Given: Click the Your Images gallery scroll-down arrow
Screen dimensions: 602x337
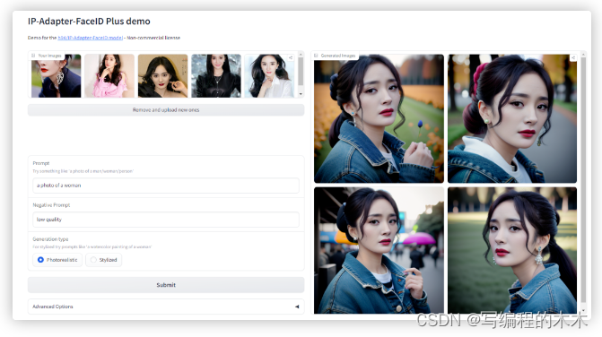Looking at the screenshot, I should (x=301, y=94).
